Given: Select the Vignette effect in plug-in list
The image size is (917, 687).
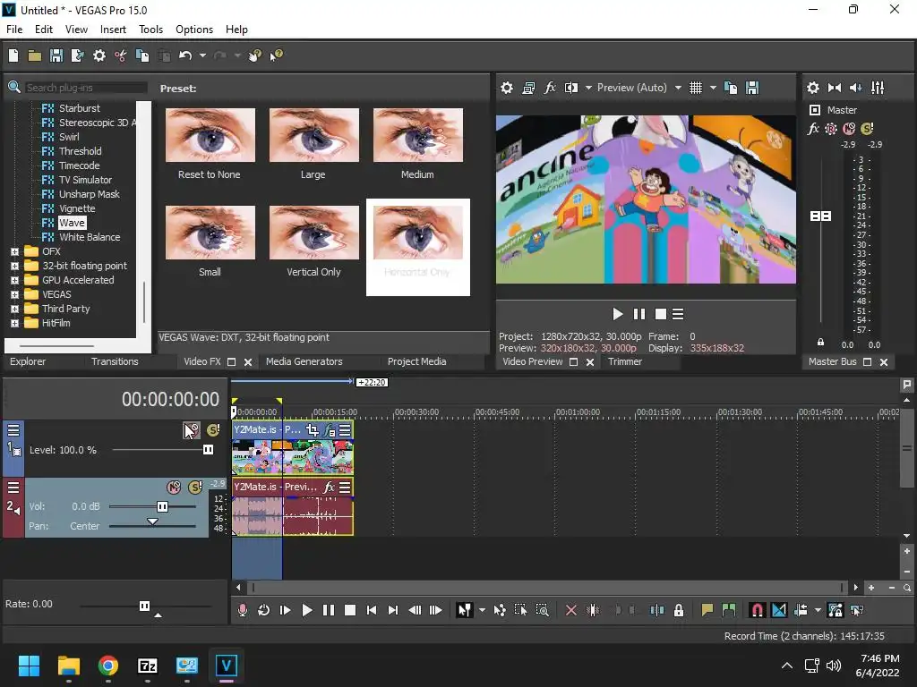Looking at the screenshot, I should (77, 208).
